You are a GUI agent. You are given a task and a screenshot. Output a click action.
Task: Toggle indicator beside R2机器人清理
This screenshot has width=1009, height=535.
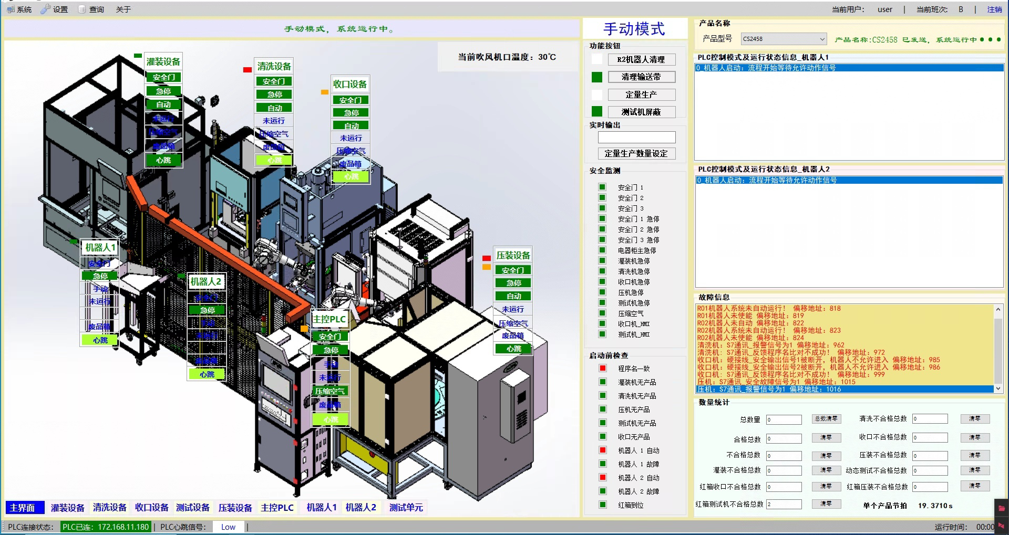pyautogui.click(x=597, y=59)
